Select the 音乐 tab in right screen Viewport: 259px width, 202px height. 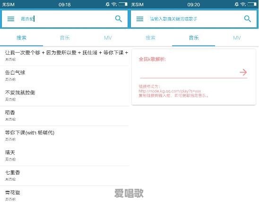(194, 38)
